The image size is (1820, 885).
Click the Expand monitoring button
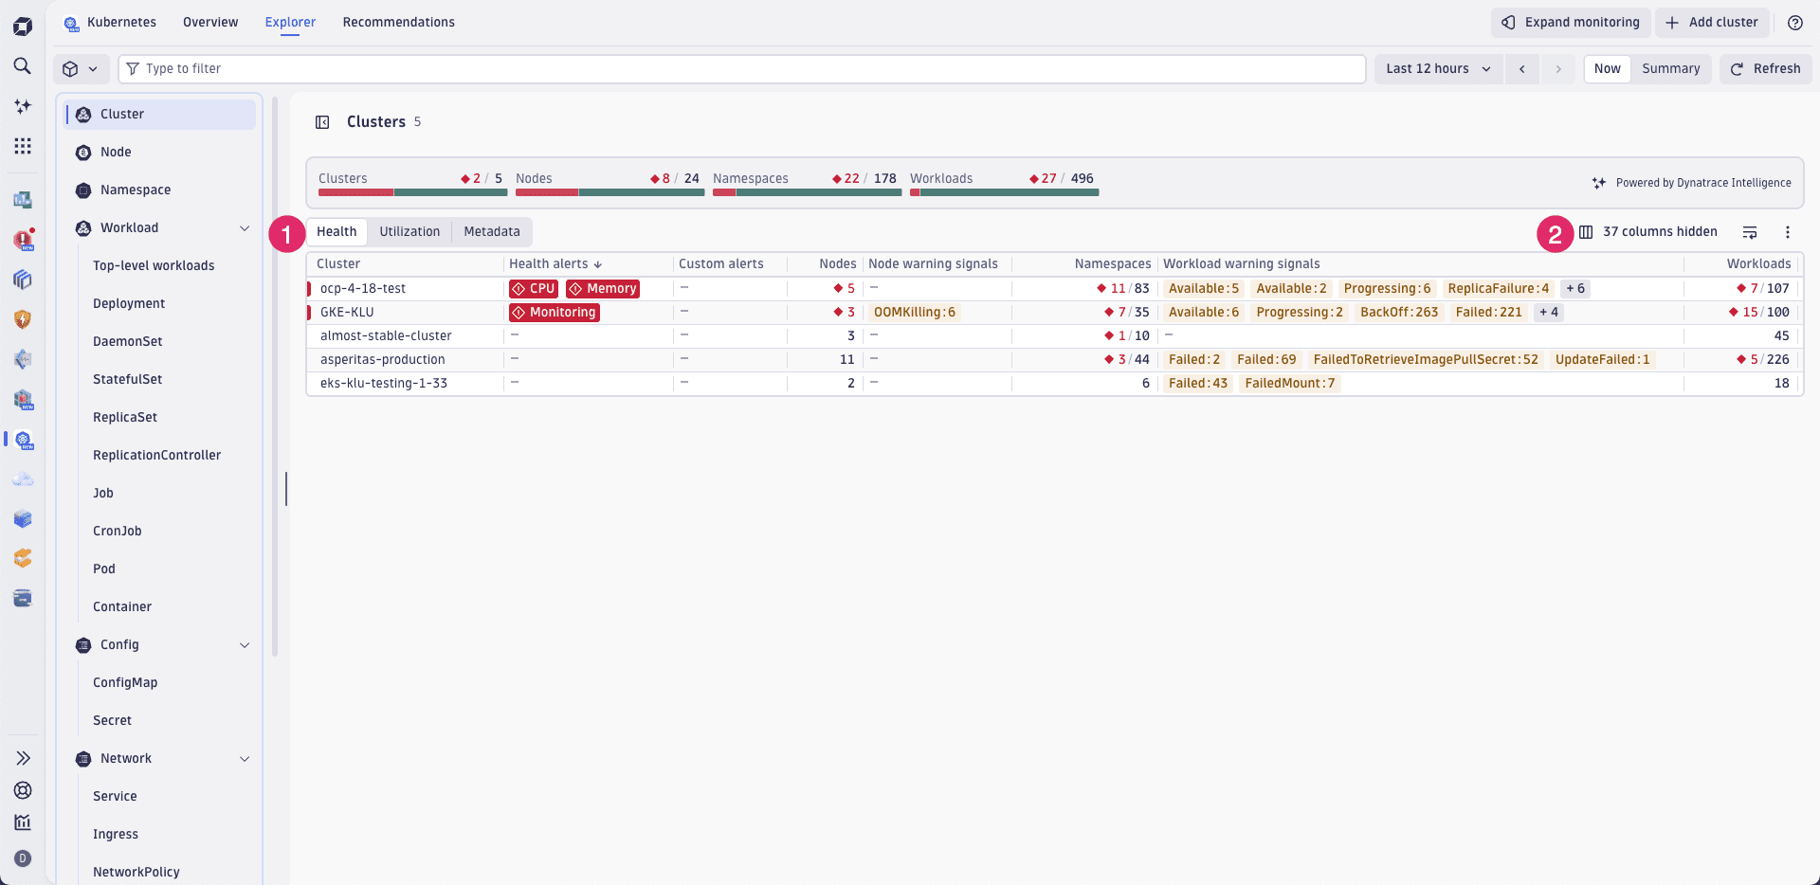(1570, 22)
